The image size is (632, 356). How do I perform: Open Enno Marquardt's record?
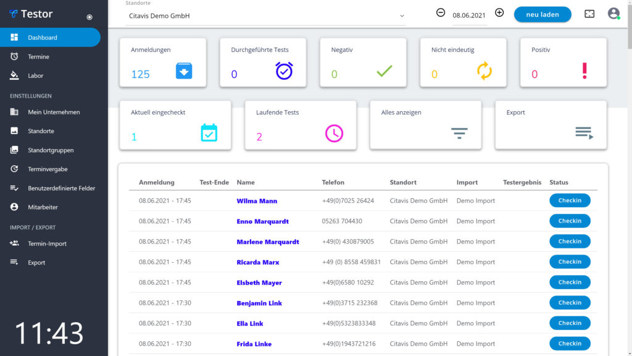pos(262,221)
